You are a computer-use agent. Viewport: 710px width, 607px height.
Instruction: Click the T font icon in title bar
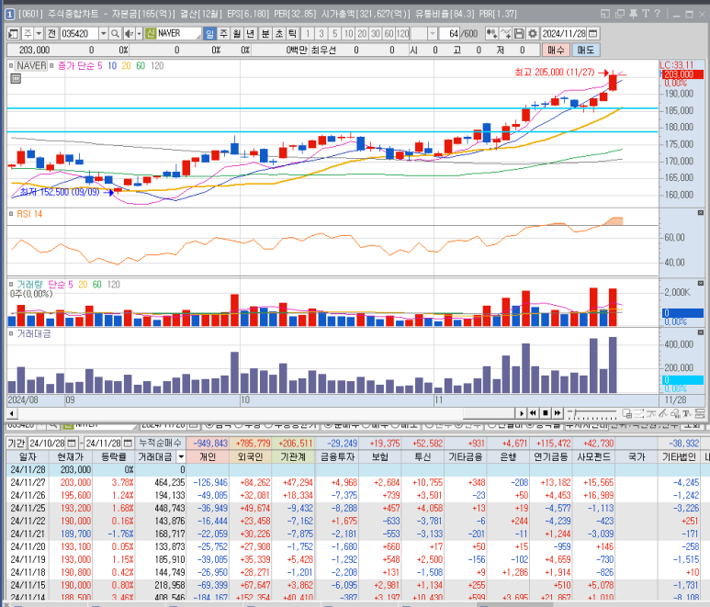(x=646, y=14)
